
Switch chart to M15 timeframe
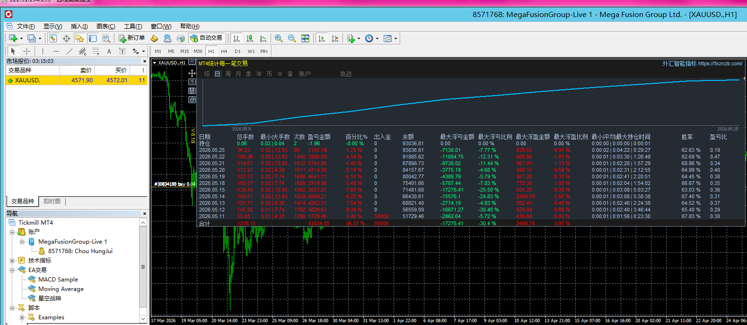click(x=185, y=51)
